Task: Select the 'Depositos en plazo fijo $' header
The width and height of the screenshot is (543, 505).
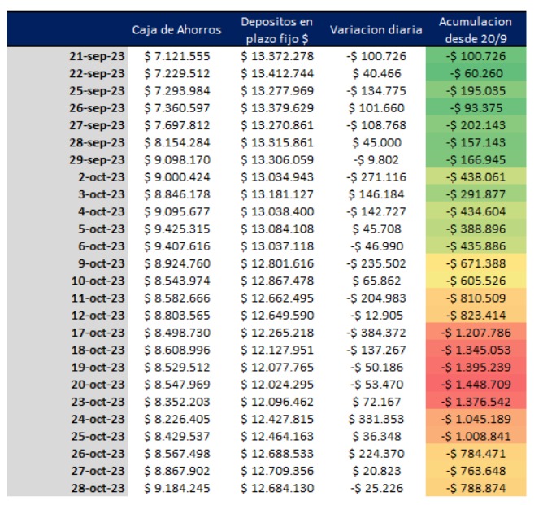Action: tap(276, 30)
